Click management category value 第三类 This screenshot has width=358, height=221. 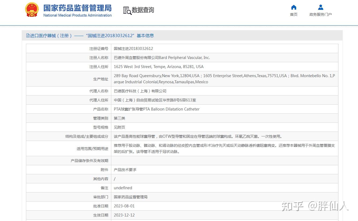[119, 118]
